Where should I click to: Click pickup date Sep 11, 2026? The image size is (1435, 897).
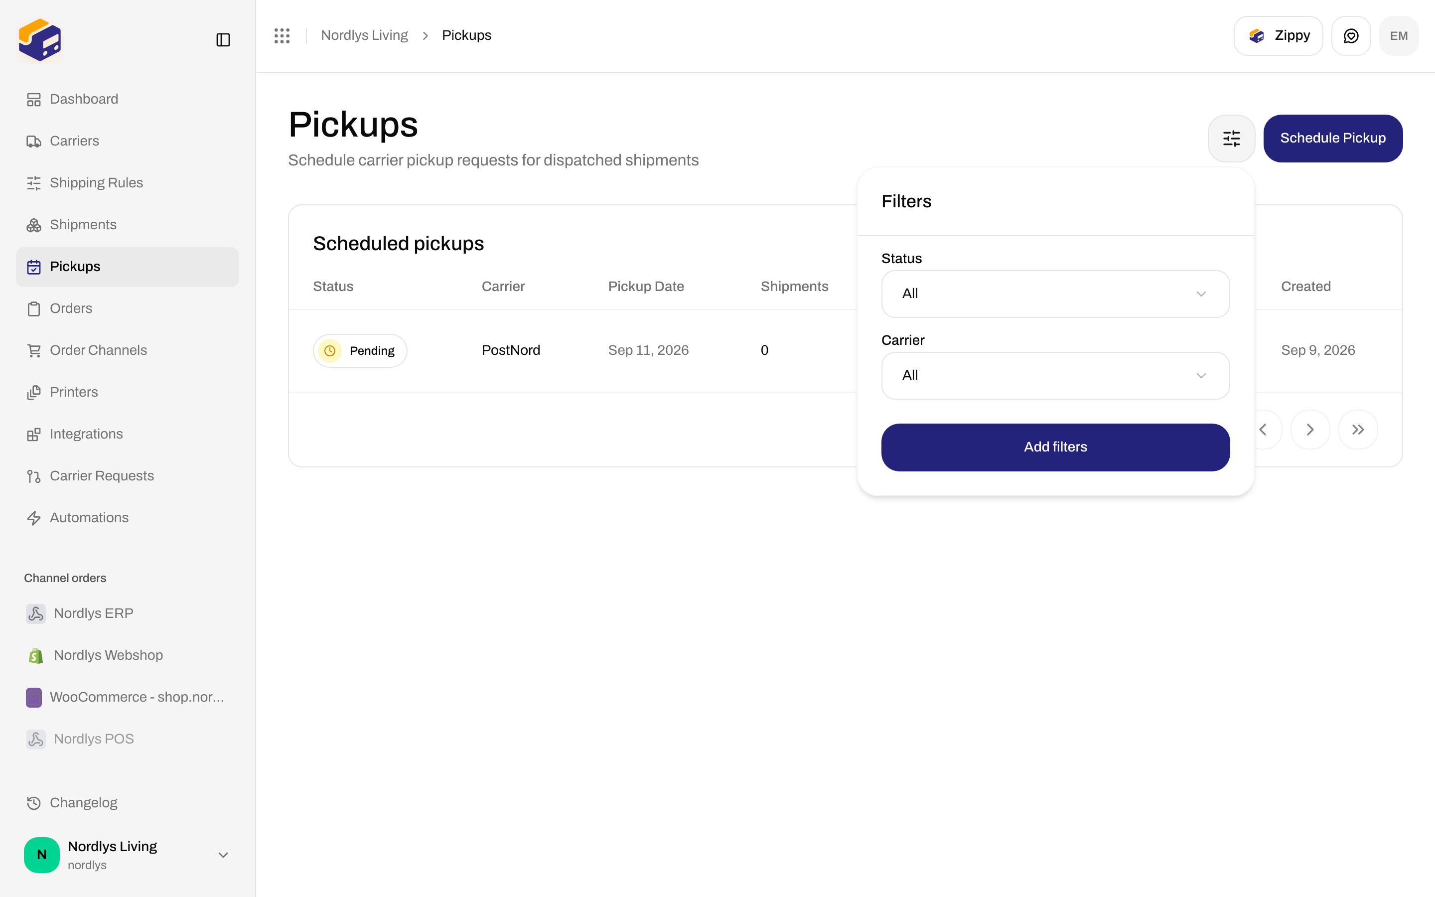[x=648, y=351]
